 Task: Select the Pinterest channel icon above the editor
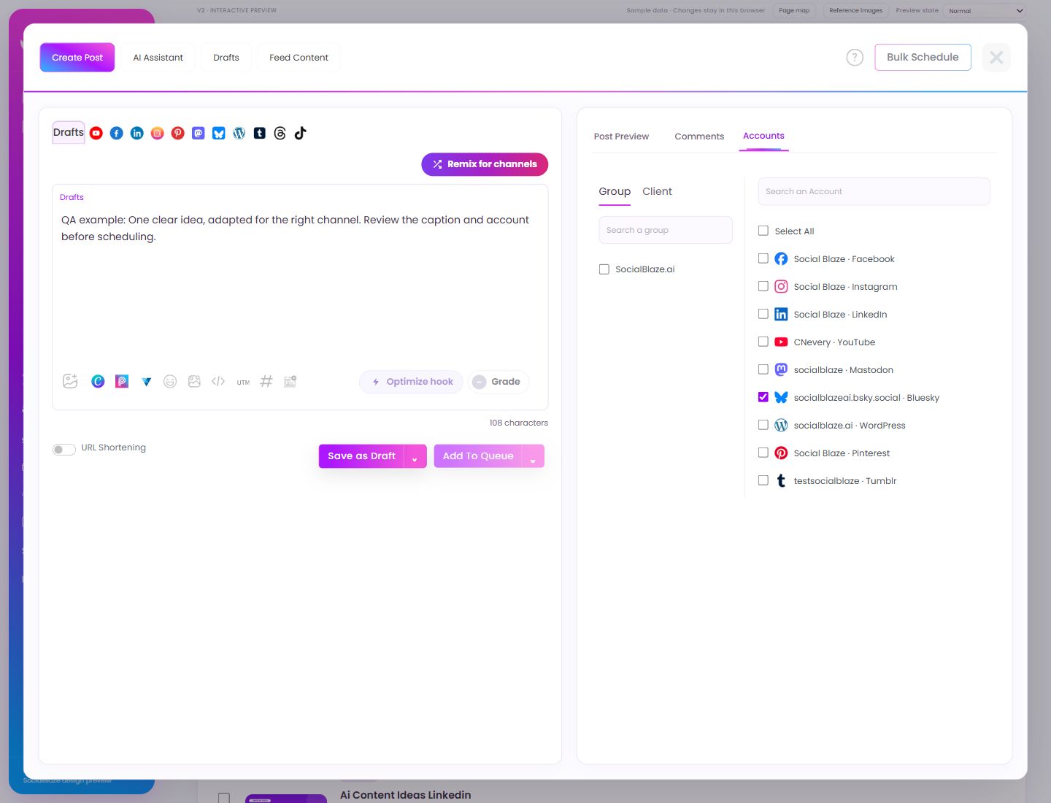point(178,133)
